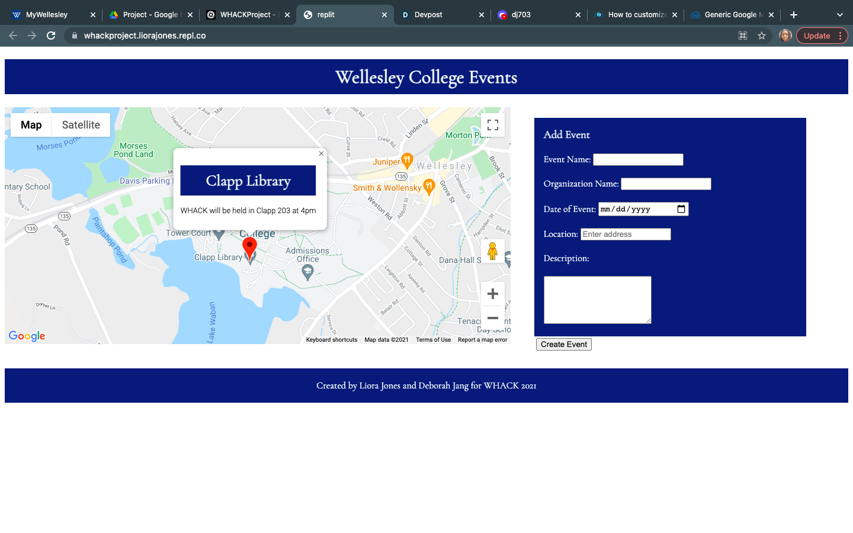This screenshot has height=533, width=853.
Task: Click the Lake Waban label on map
Action: coord(211,322)
